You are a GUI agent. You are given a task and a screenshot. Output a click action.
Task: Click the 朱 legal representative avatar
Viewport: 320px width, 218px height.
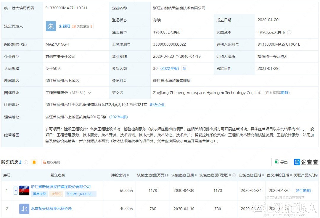51,26
